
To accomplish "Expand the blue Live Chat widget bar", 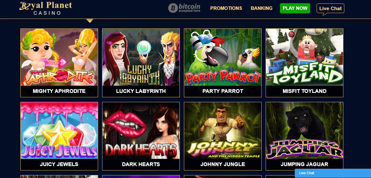I will 333,173.
